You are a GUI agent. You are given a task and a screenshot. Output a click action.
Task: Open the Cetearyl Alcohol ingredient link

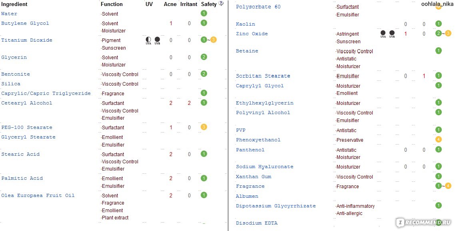[x=27, y=103]
